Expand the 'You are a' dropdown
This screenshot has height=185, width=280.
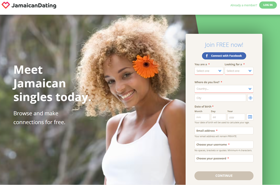tap(209, 71)
